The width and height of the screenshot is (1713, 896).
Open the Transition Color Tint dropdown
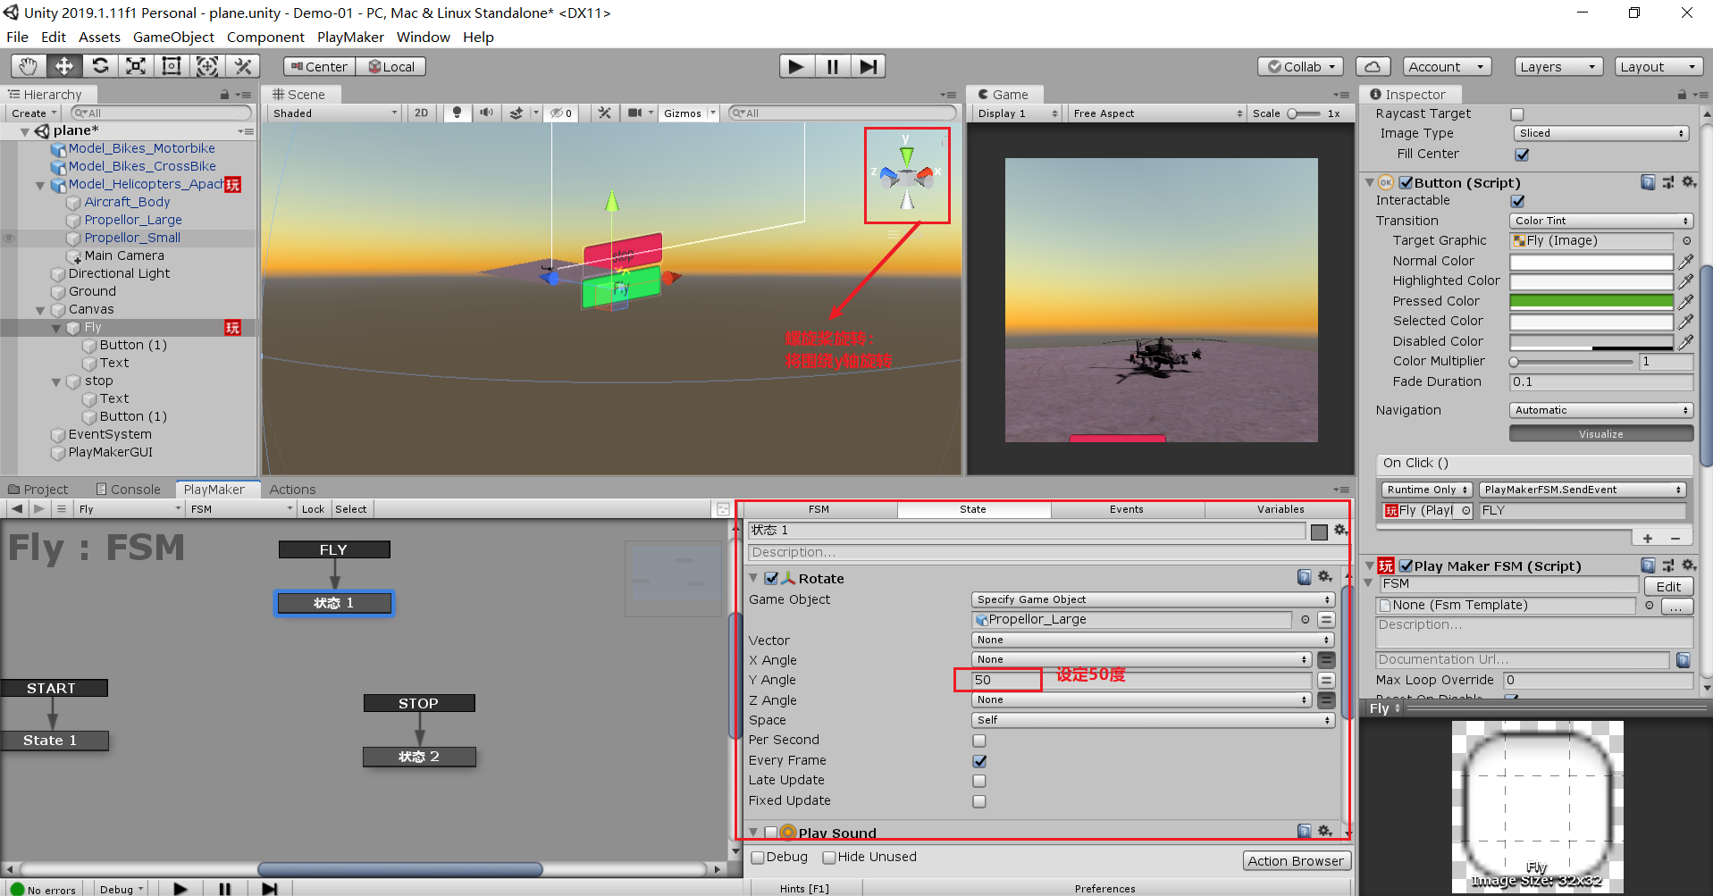click(1600, 220)
